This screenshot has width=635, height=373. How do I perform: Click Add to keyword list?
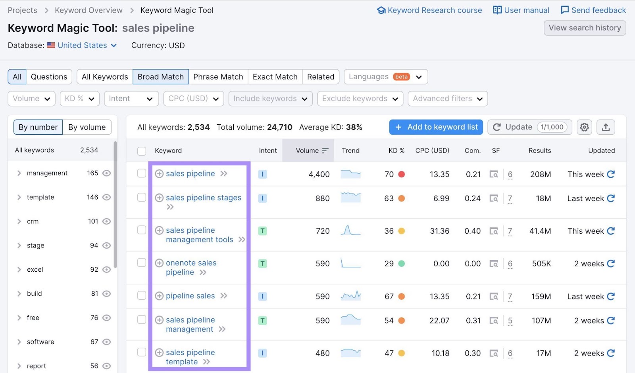(435, 127)
